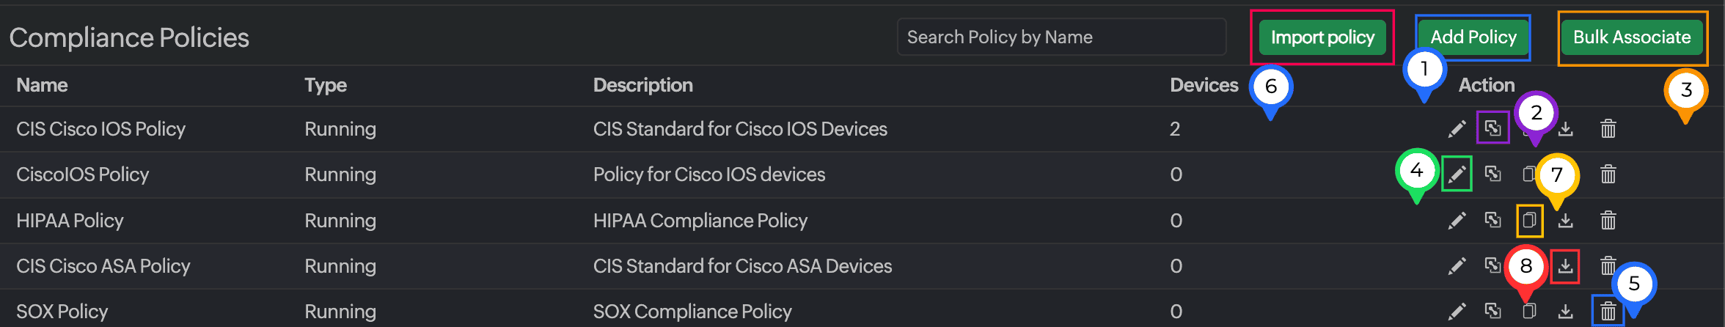Focus the Search Policy by Name field
This screenshot has height=327, width=1725.
tap(1061, 37)
